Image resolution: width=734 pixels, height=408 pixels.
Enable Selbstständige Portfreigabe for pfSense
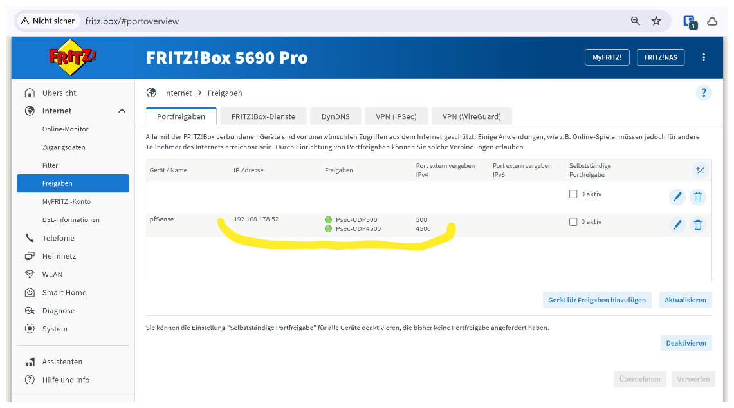pos(573,222)
